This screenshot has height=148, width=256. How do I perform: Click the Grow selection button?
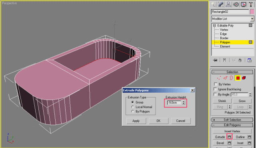click(242, 101)
